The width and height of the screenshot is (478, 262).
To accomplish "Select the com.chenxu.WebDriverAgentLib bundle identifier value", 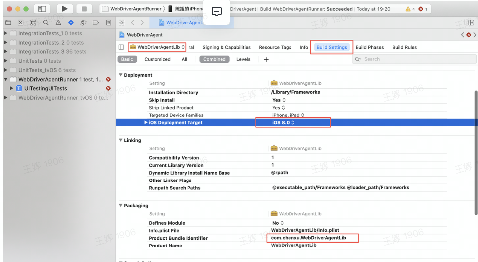I will pos(309,238).
